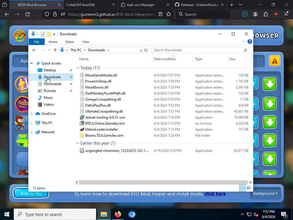Switch to the CollabVM SearXNG browser tab

pyautogui.click(x=90, y=5)
